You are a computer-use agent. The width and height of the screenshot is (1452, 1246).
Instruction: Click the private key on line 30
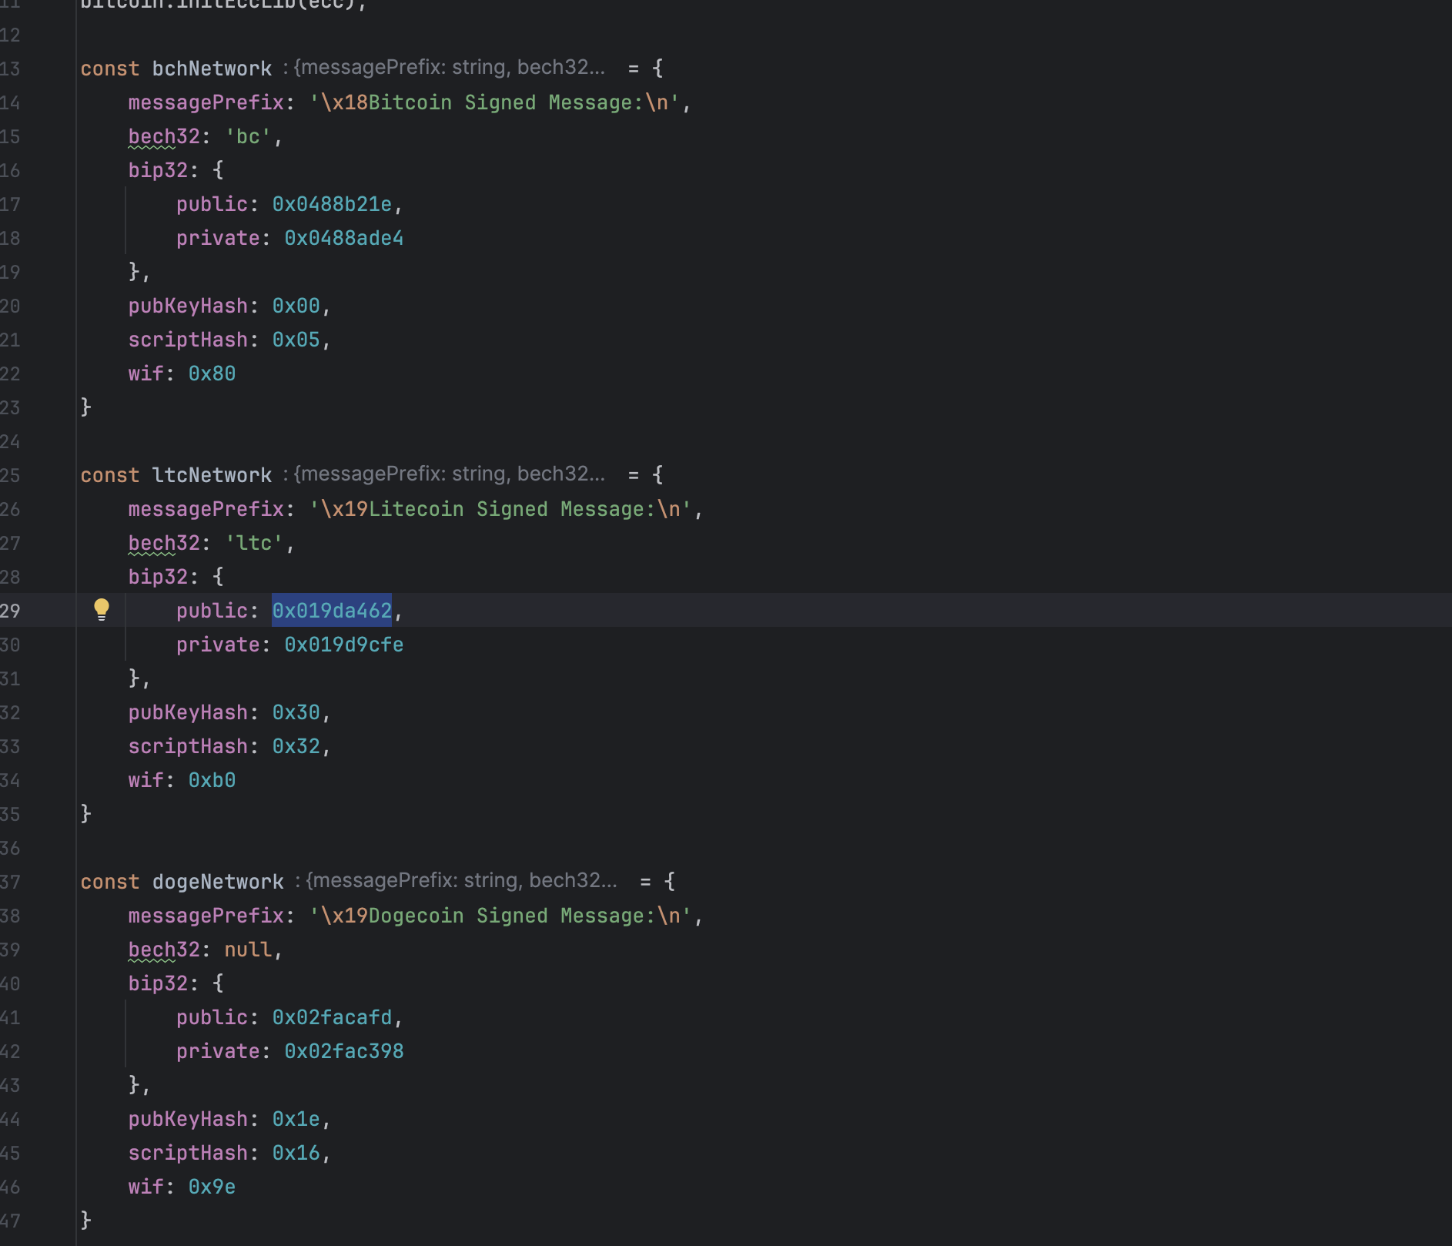tap(218, 645)
